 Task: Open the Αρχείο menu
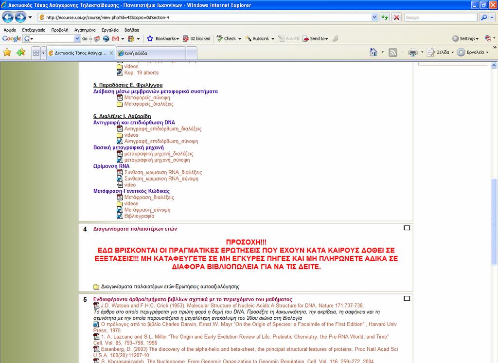(x=10, y=30)
